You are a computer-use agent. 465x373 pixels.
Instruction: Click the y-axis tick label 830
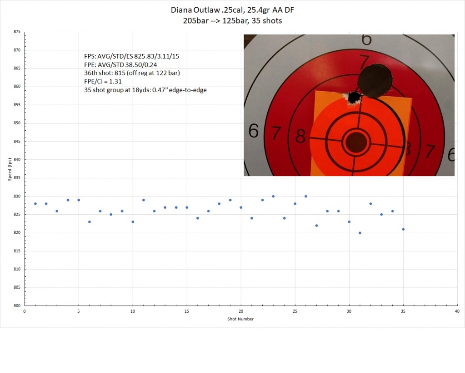pos(17,196)
